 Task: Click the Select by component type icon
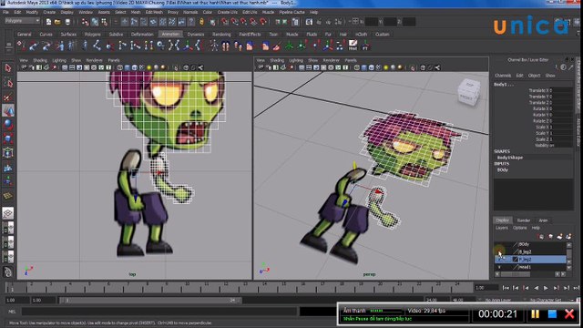point(105,22)
